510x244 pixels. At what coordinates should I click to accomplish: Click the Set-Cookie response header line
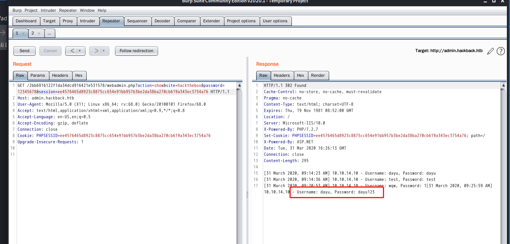tap(375, 136)
